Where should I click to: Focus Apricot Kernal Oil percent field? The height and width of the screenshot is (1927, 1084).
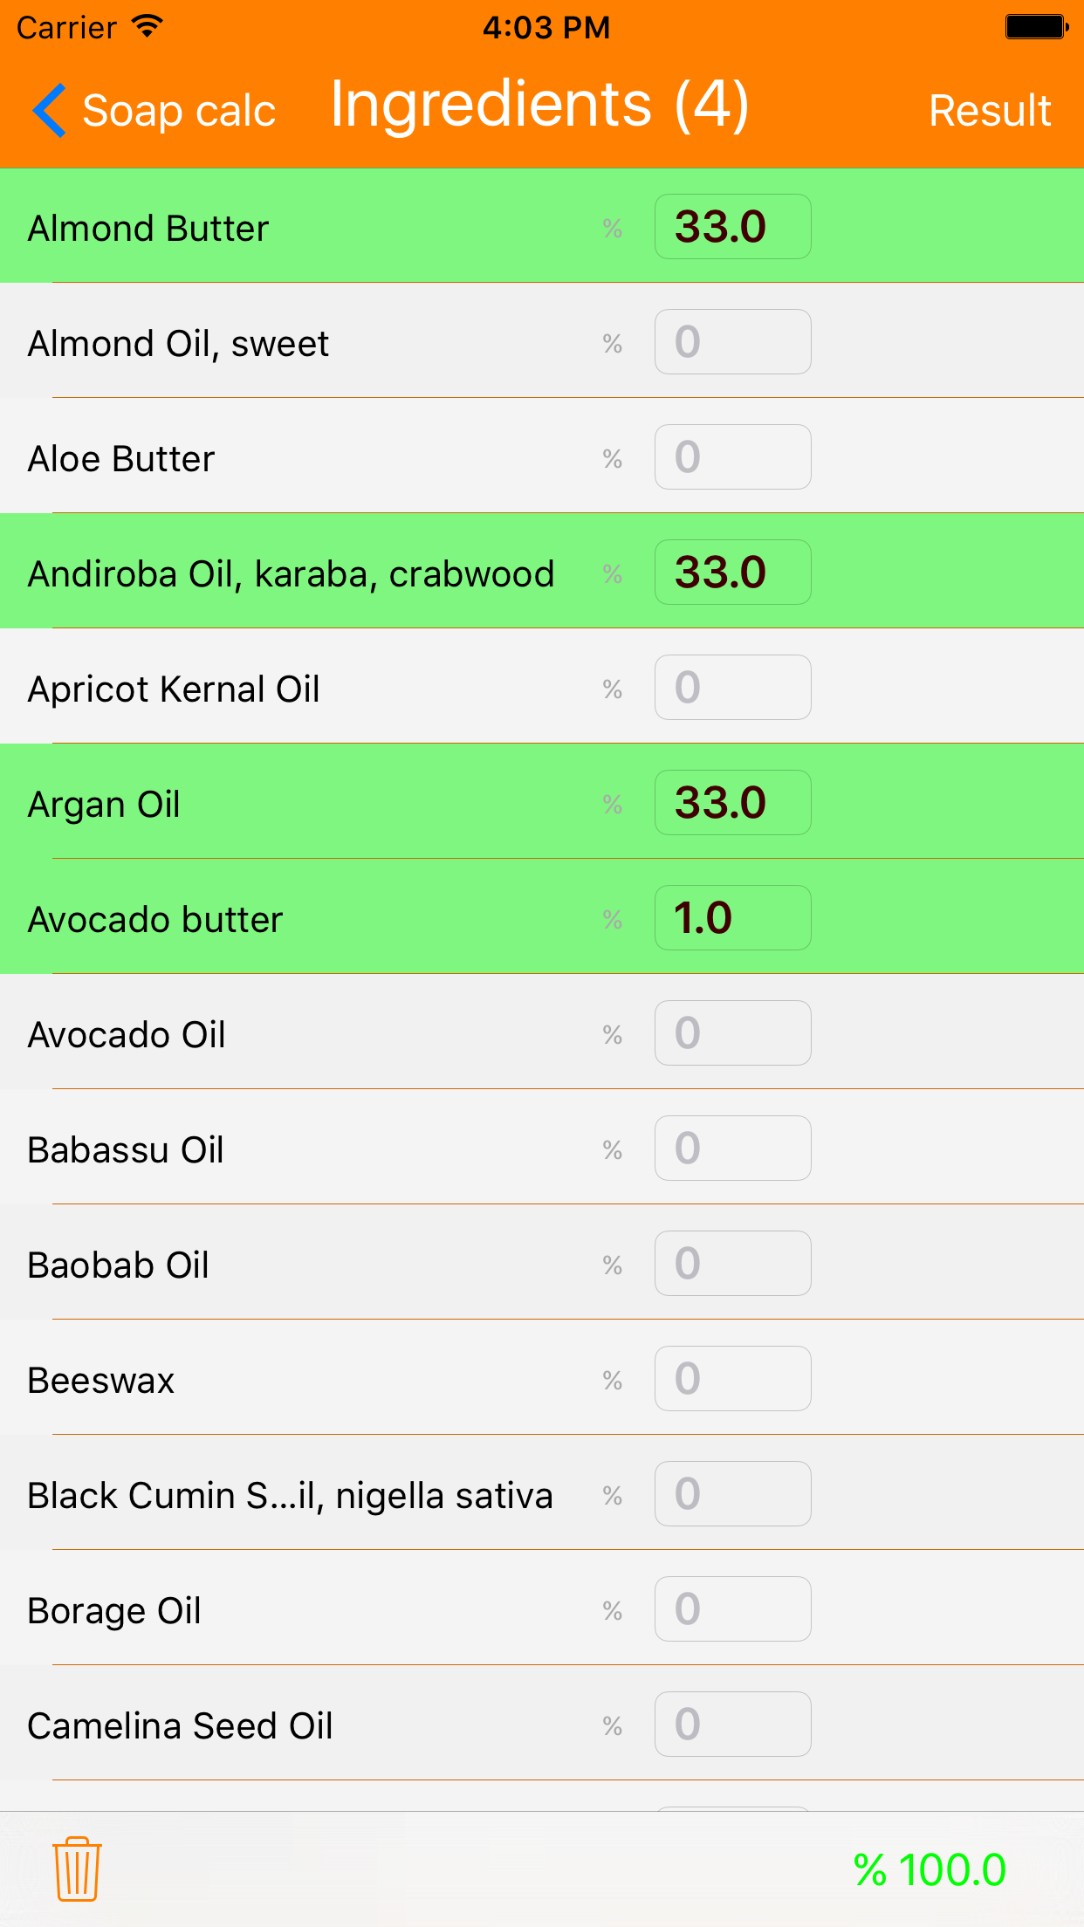point(732,688)
